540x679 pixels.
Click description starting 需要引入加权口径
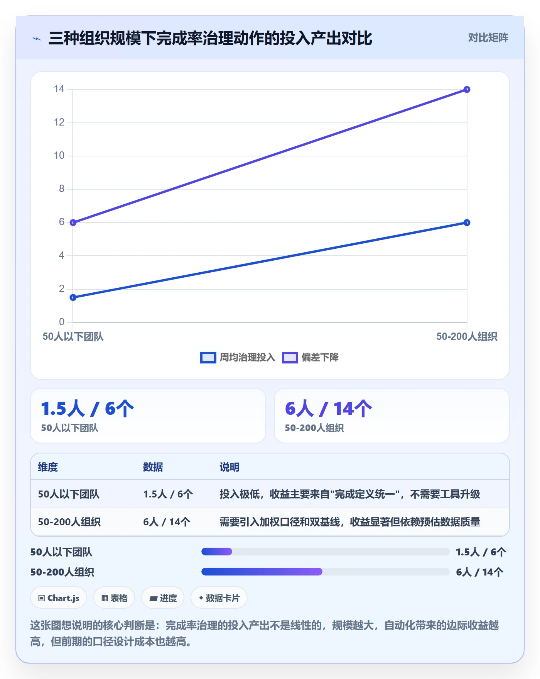[350, 522]
